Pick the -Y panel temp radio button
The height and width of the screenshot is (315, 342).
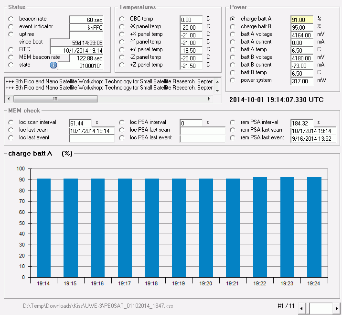click(122, 42)
